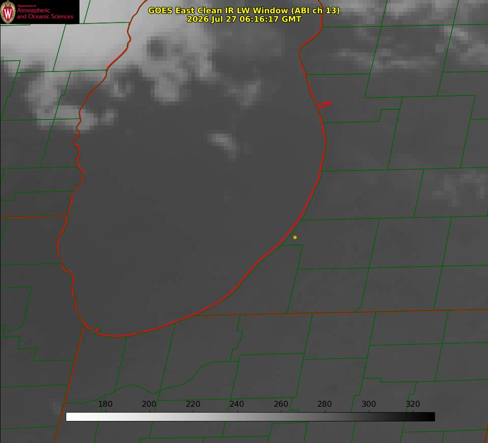This screenshot has width=488, height=443.
Task: Click the University of Wisconsin crest logo
Action: click(x=8, y=12)
